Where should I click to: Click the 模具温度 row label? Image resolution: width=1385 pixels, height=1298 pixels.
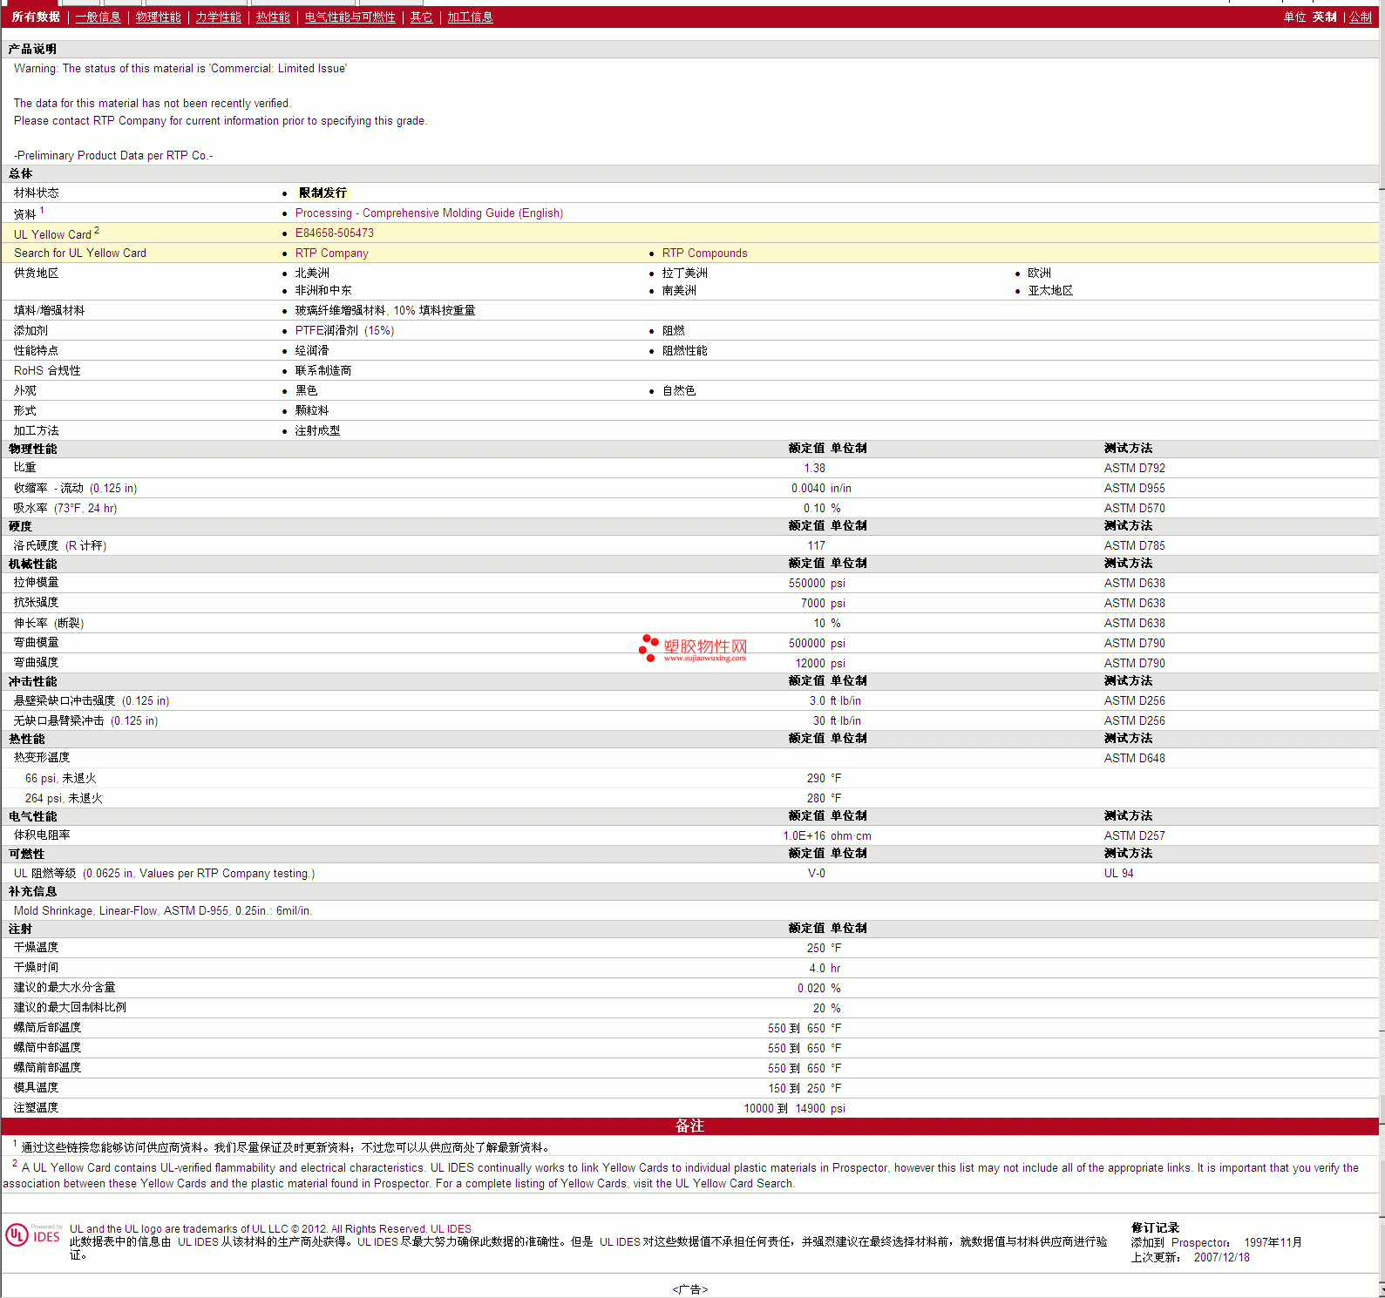pos(36,1088)
